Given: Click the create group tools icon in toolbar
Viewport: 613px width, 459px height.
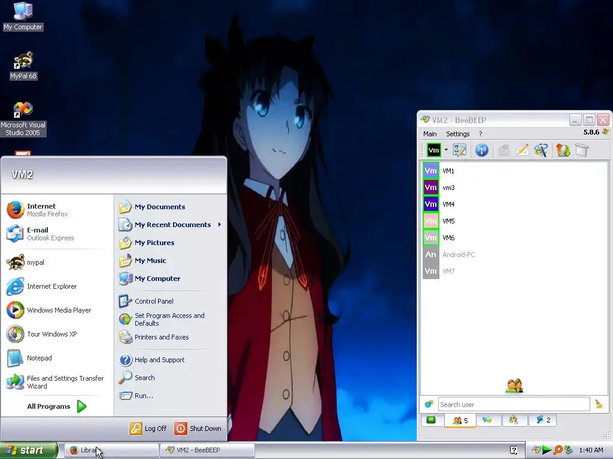Looking at the screenshot, I should tap(541, 150).
